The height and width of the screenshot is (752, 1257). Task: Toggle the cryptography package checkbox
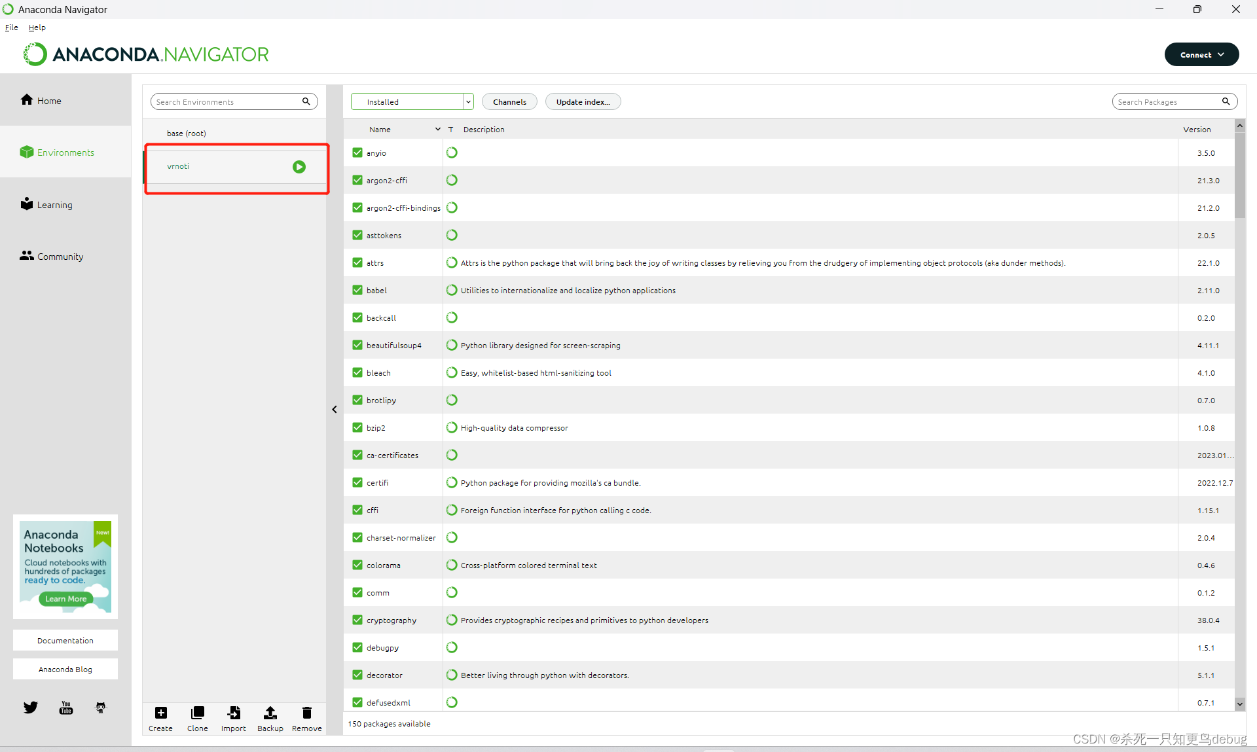click(356, 620)
